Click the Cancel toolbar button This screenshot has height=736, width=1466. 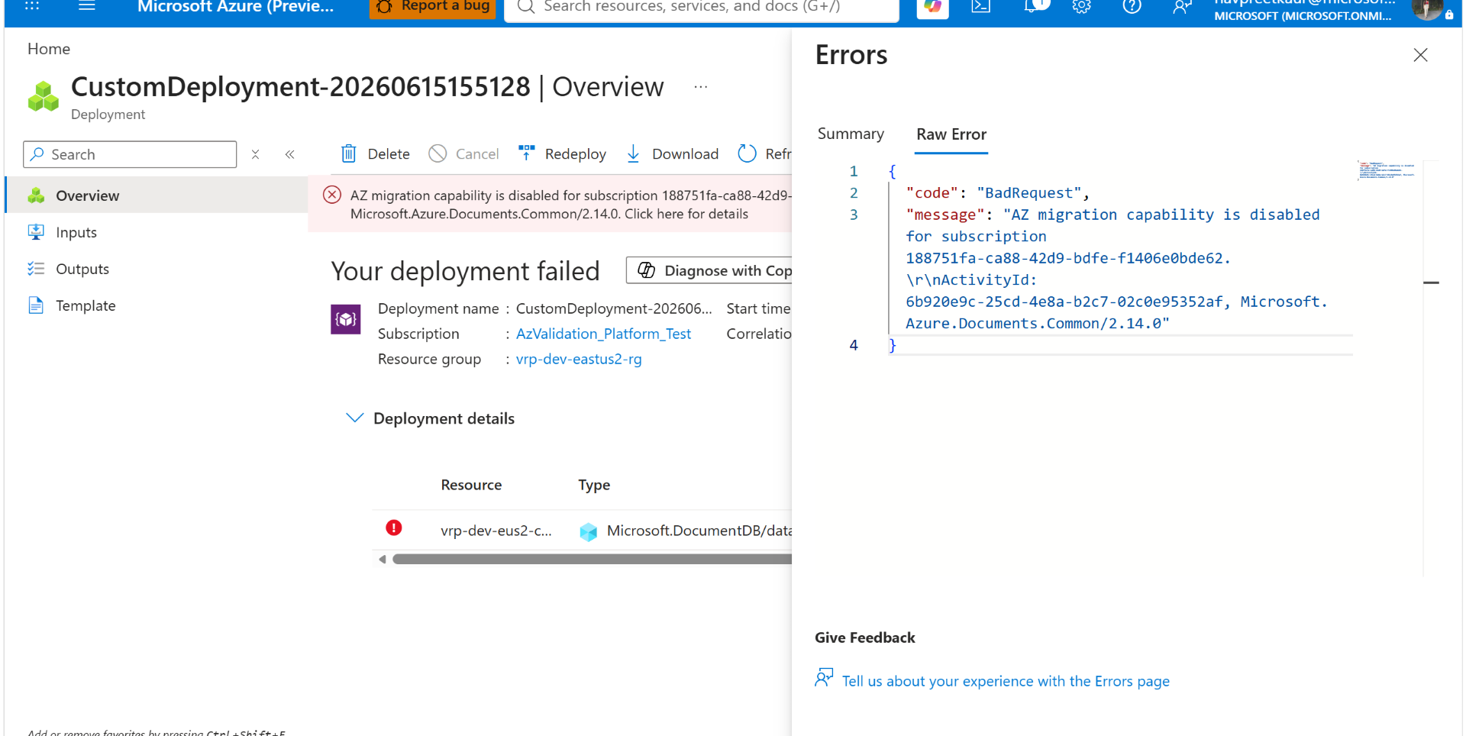[x=463, y=154]
